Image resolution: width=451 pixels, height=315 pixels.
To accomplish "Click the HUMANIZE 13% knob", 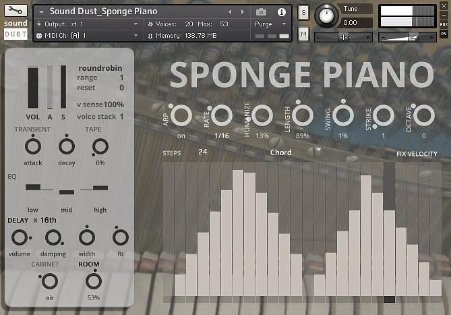I will (262, 115).
